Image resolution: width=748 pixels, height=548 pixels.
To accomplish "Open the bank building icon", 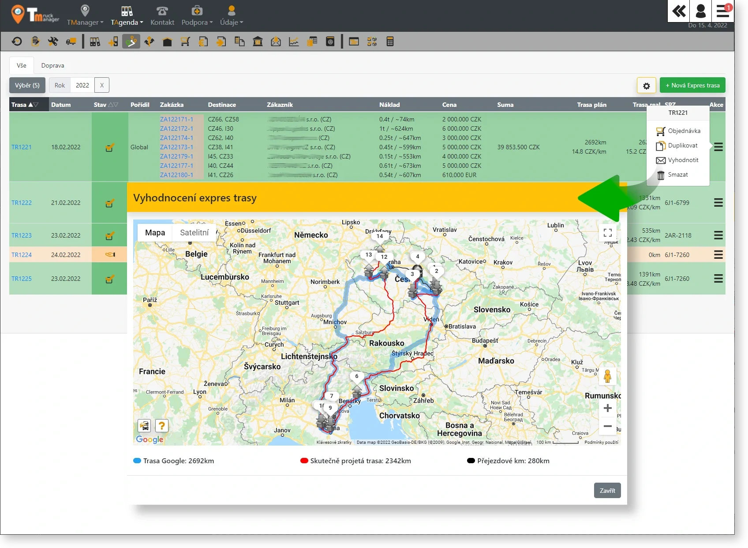I will (258, 42).
